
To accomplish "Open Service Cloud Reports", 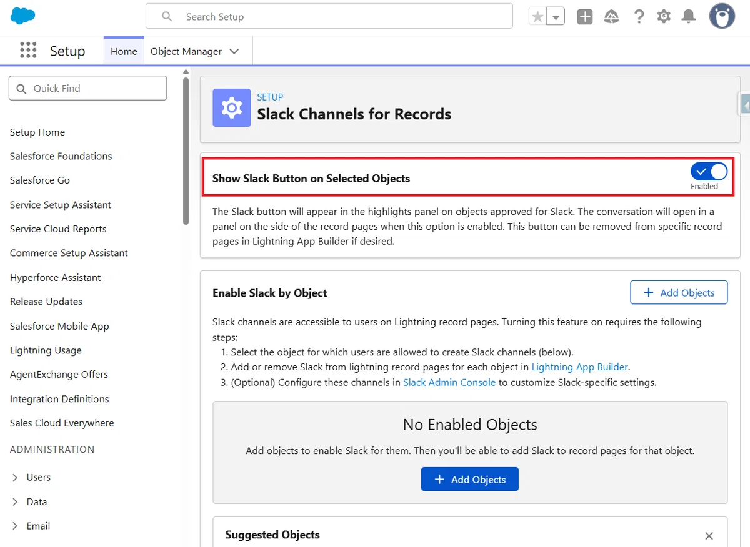I will (58, 229).
